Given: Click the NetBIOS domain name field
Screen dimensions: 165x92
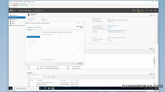Looking at the screenshot, I should click(x=66, y=34).
